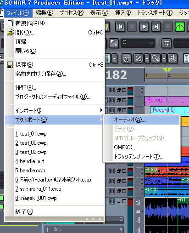This screenshot has width=189, height=233.
Task: Open recent file 原本.cwp
Action: (x=55, y=180)
